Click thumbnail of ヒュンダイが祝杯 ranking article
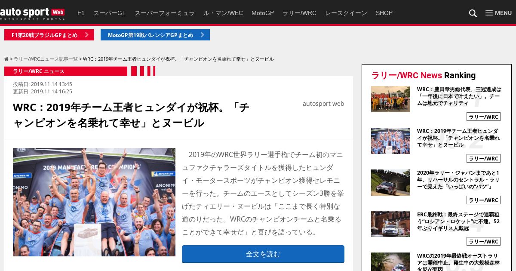This screenshot has height=271, width=516. (x=390, y=141)
